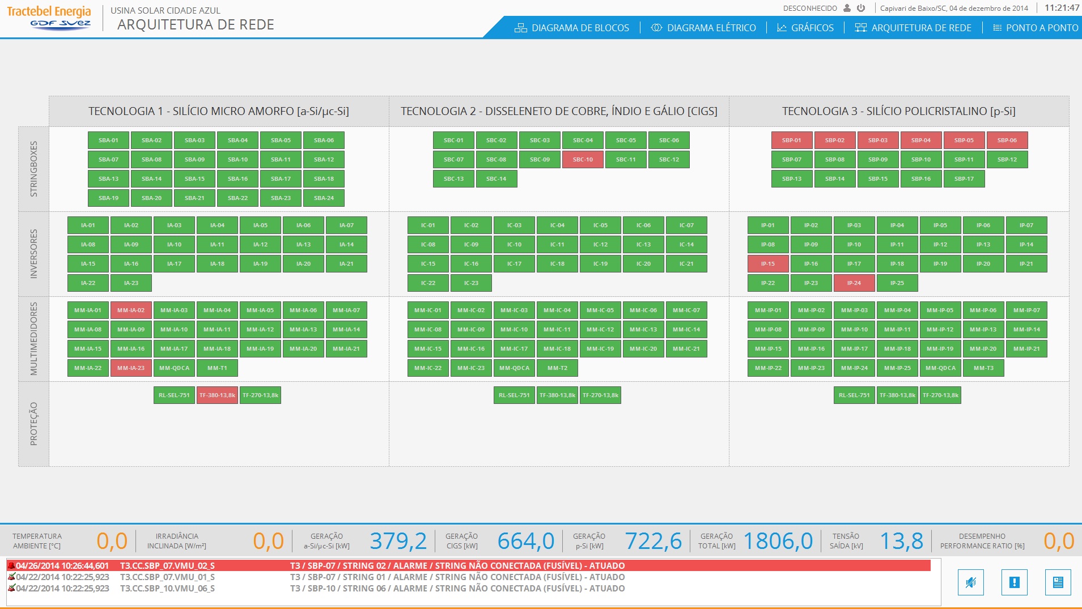The width and height of the screenshot is (1082, 609).
Task: Switch to the Gráficos tab
Action: [x=805, y=28]
